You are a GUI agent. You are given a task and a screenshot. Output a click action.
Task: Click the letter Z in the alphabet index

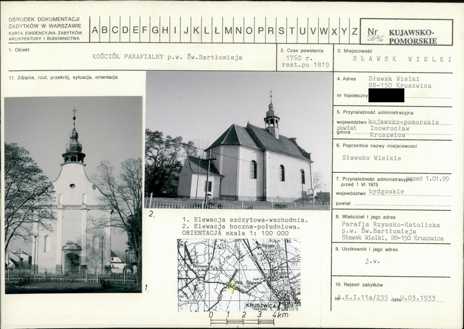tap(354, 31)
